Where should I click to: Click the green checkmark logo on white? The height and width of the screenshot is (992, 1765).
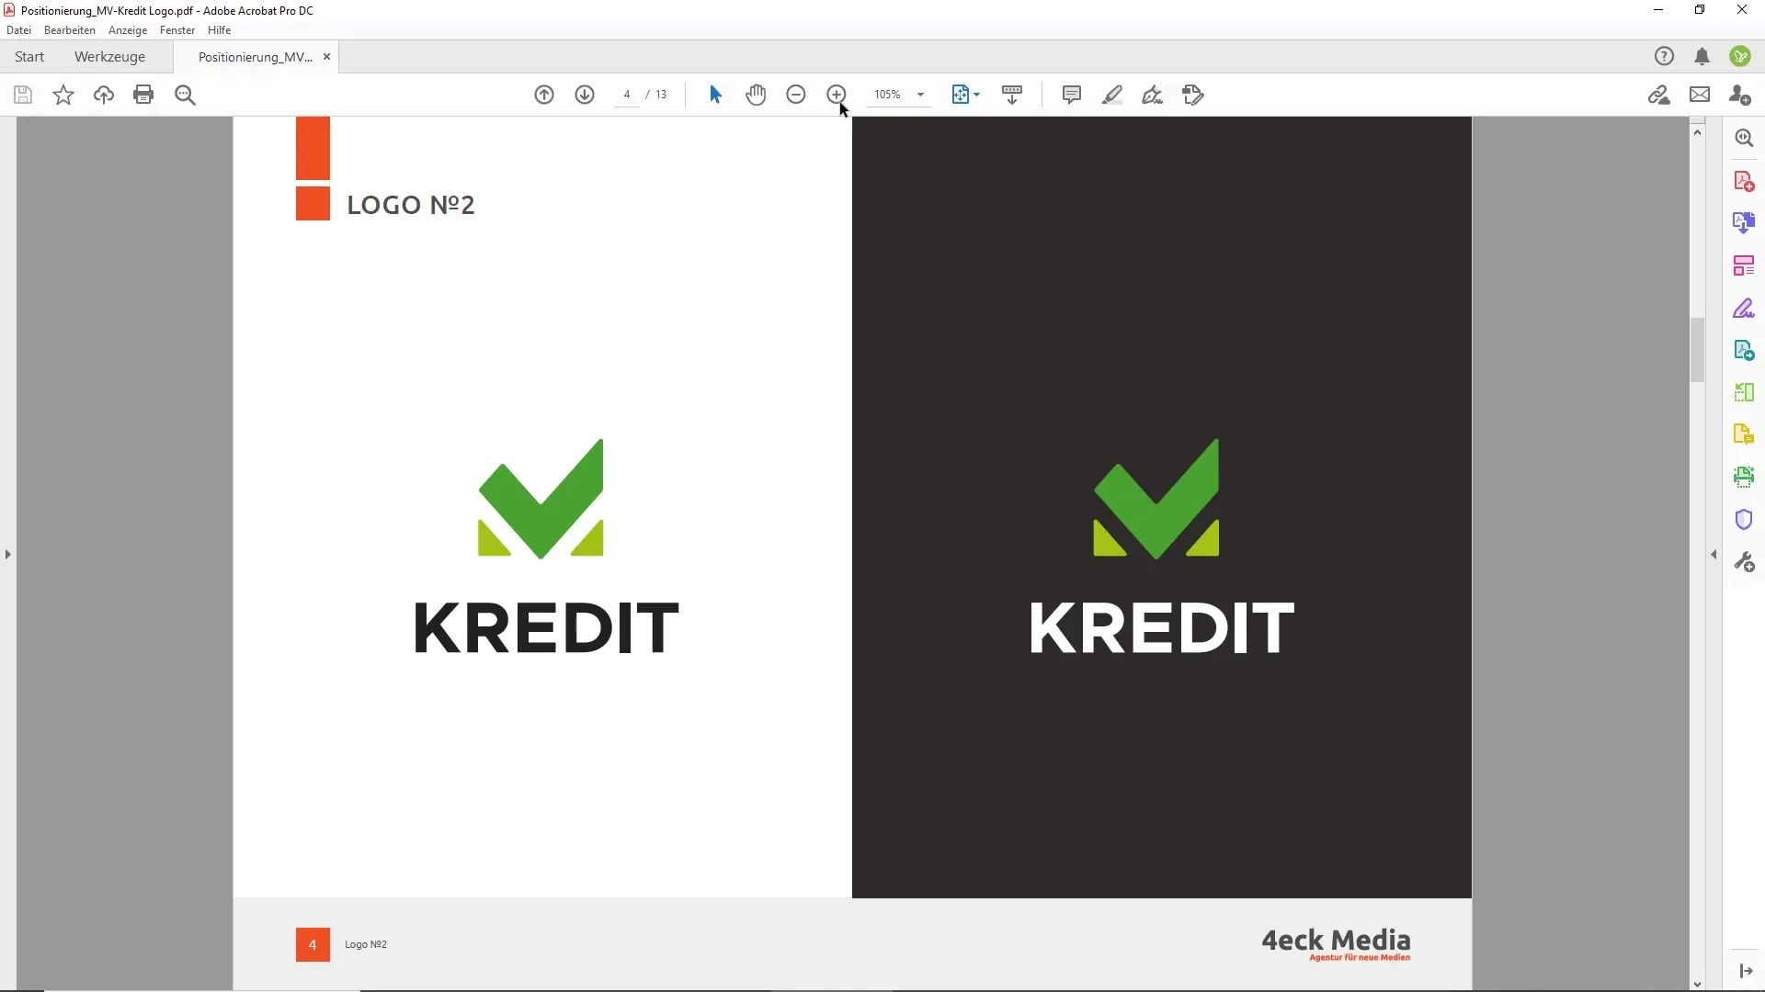pos(541,499)
